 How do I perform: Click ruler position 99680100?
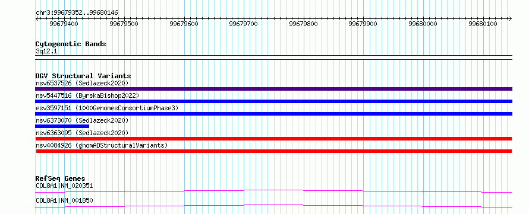click(483, 24)
